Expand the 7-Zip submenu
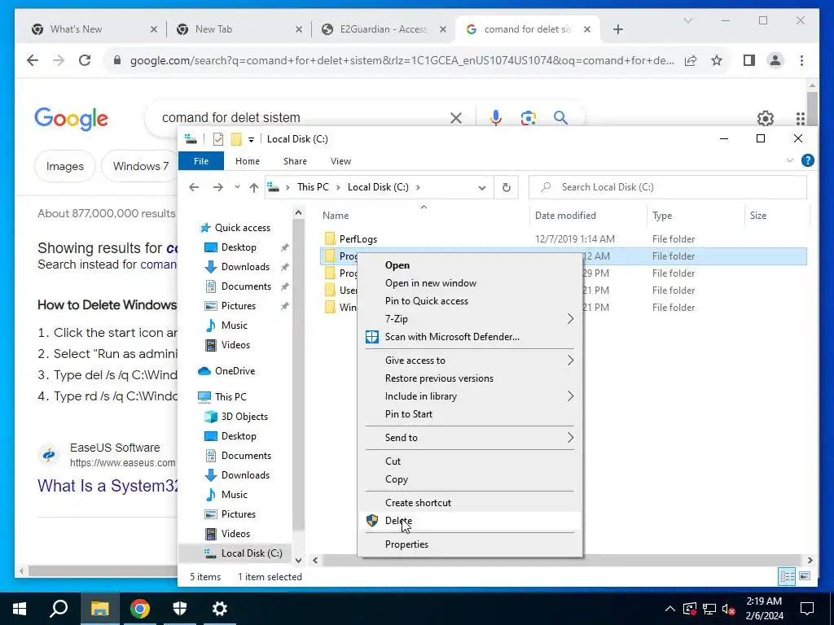Screen dimensions: 834x625 point(470,319)
